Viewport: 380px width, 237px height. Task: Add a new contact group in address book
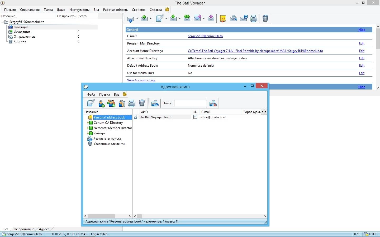pyautogui.click(x=111, y=103)
